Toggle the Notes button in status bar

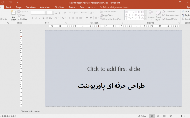click(x=142, y=116)
